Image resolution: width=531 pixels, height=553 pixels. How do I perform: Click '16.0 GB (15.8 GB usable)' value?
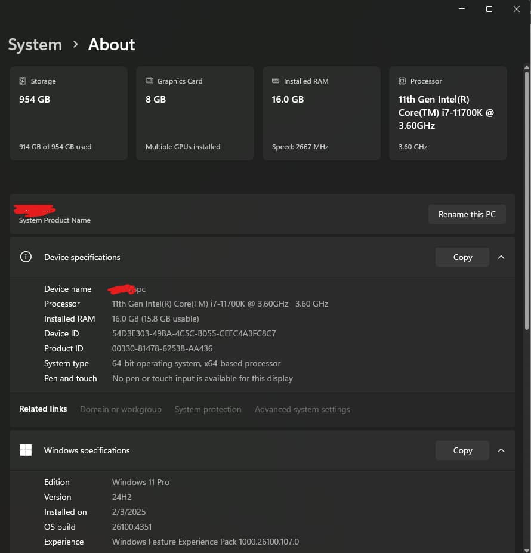tap(155, 319)
